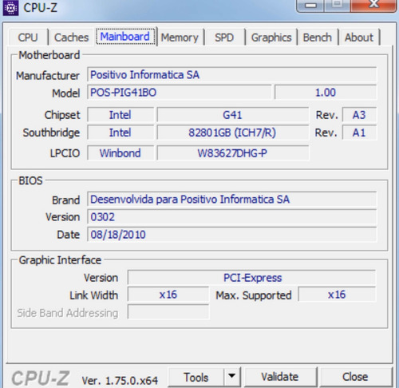
Task: Click the Validate button
Action: (x=280, y=377)
